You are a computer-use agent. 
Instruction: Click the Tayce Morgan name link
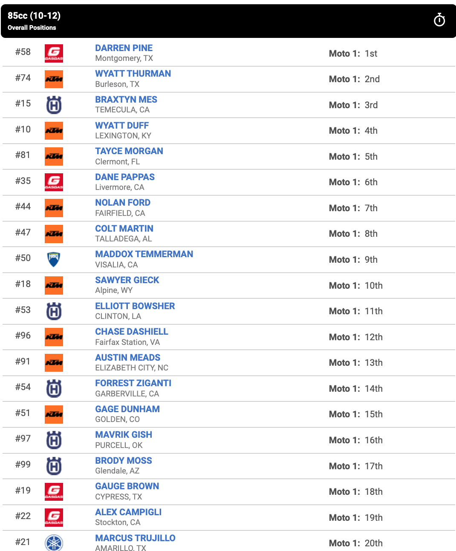pos(129,151)
